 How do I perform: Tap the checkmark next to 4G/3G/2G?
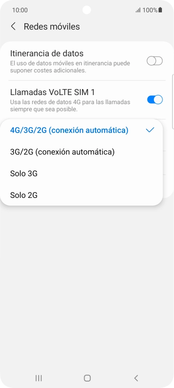tap(150, 130)
